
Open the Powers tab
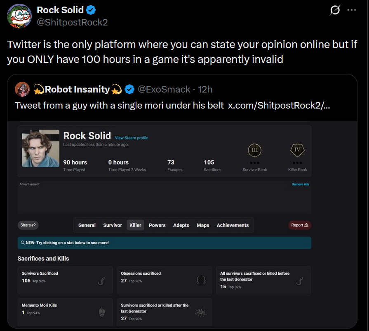[157, 225]
